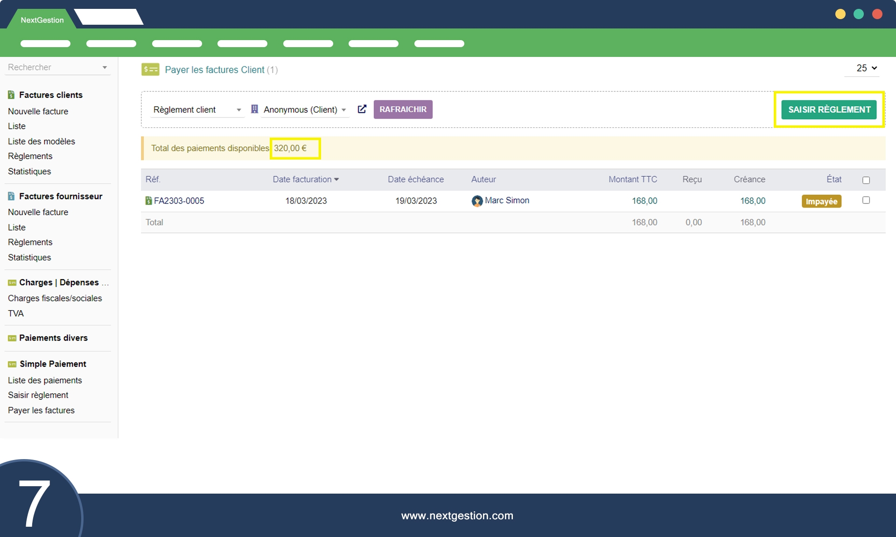Screen dimensions: 896x537
Task: Open the Règlement client dropdown
Action: [x=197, y=110]
